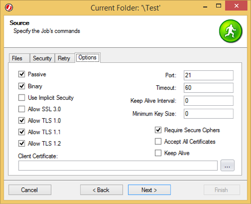
Task: Click the green running man job icon
Action: tap(231, 31)
